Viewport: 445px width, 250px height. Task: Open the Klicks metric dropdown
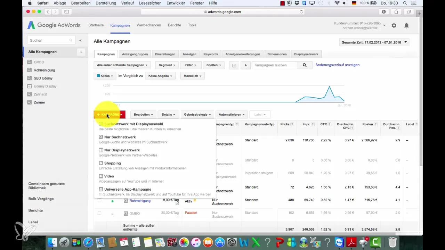(105, 76)
